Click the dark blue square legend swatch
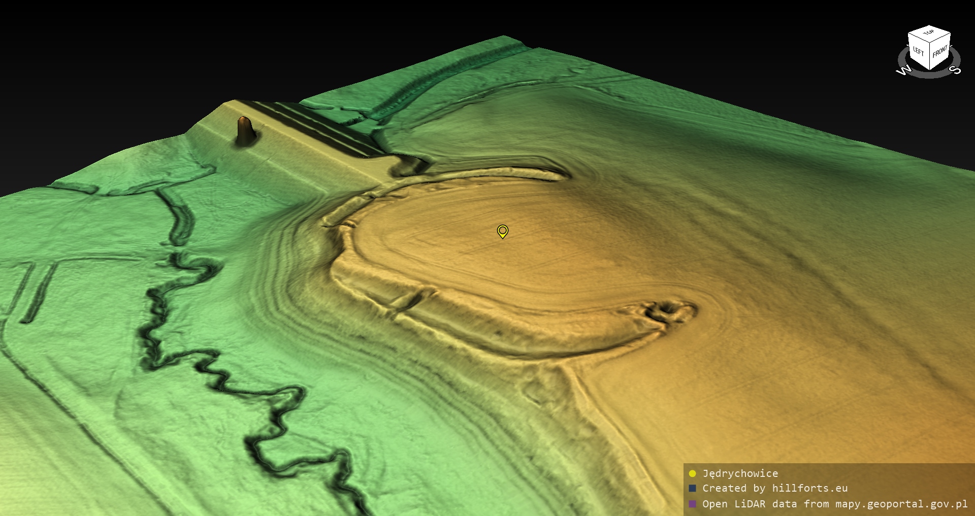Image resolution: width=975 pixels, height=516 pixels. [692, 489]
